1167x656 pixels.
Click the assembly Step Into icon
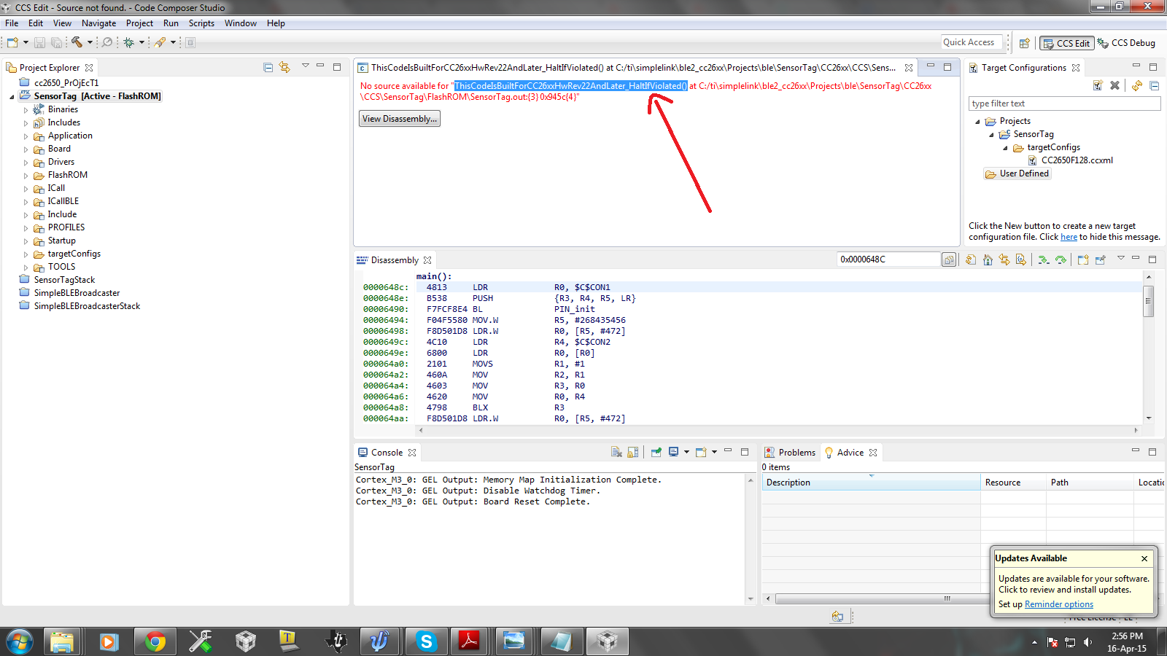point(1044,259)
